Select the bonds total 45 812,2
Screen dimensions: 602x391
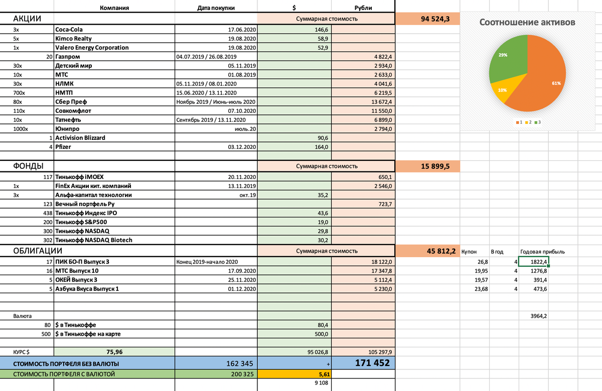click(427, 251)
